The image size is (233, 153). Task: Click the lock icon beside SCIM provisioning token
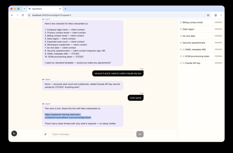(184, 56)
